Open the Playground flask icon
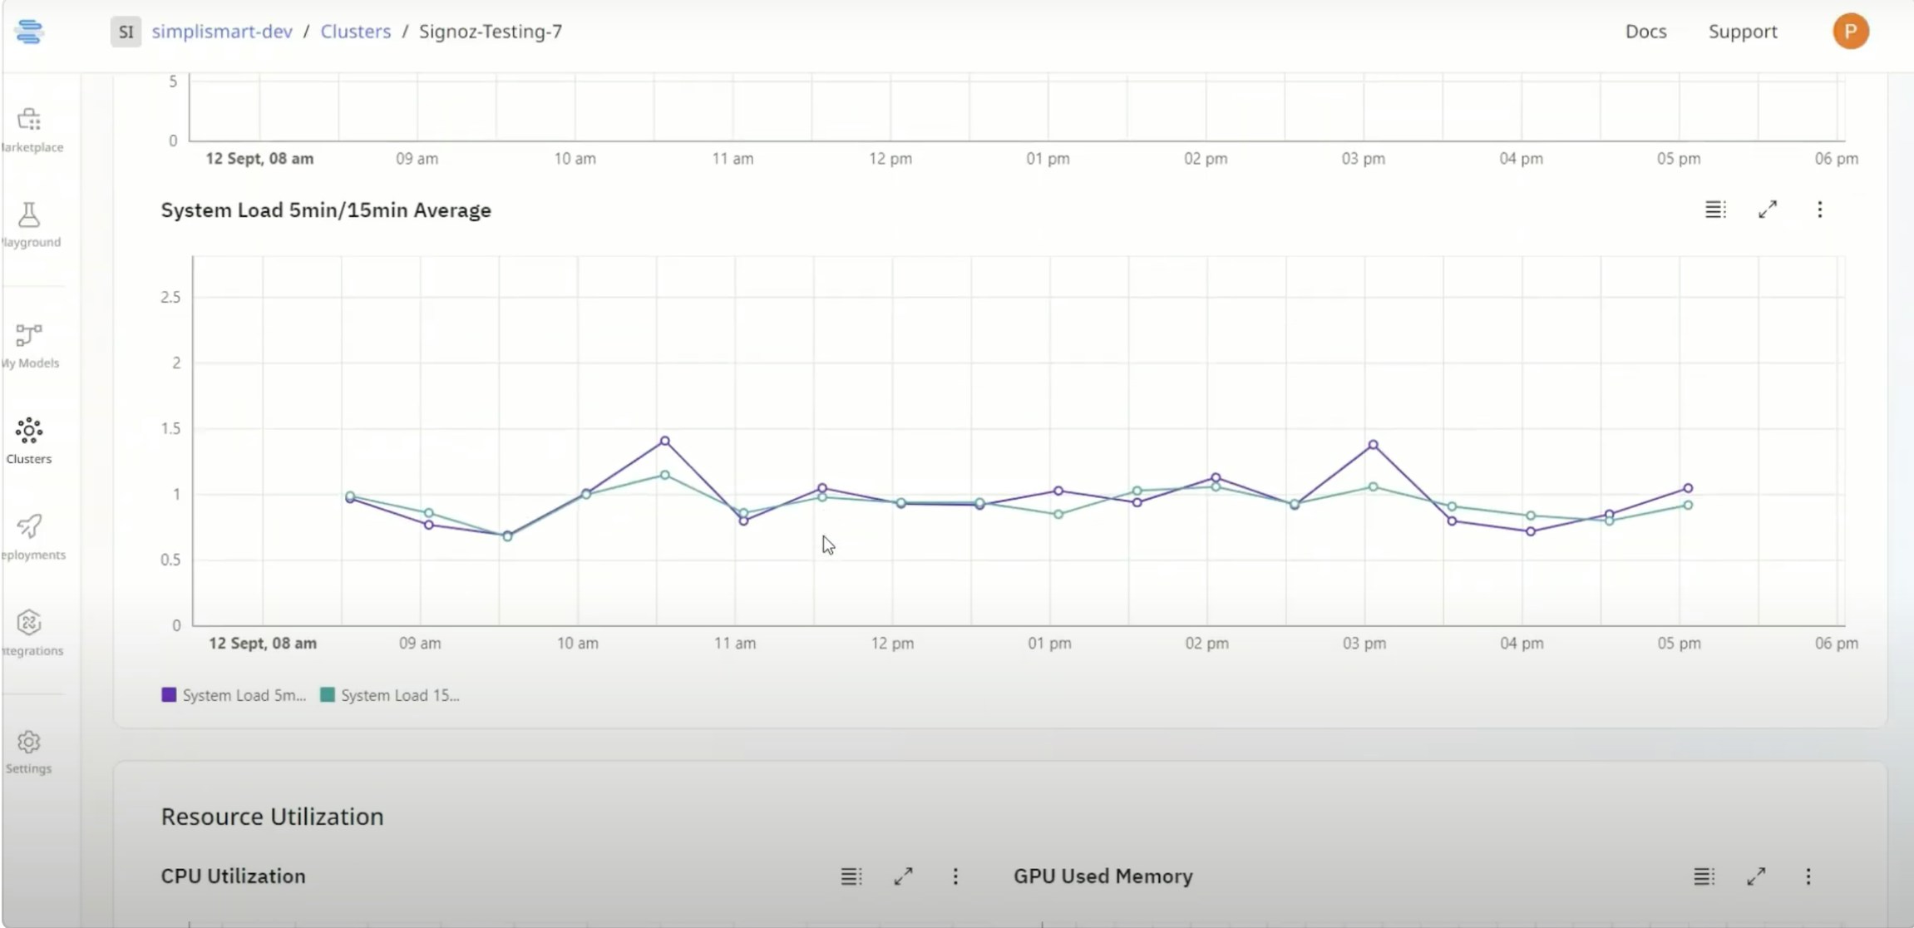The height and width of the screenshot is (928, 1914). click(29, 216)
